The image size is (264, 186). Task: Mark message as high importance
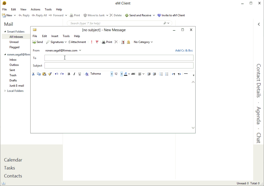point(92,42)
